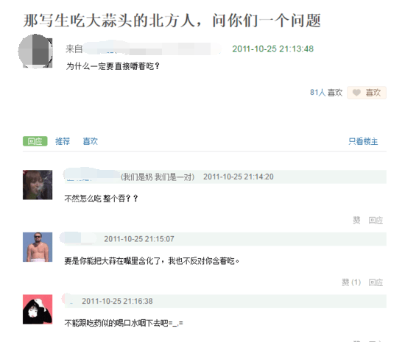Click the heart 喜欢 like button
The image size is (405, 342).
pos(367,93)
